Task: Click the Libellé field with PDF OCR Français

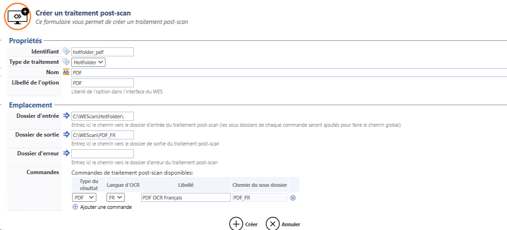Action: click(185, 198)
